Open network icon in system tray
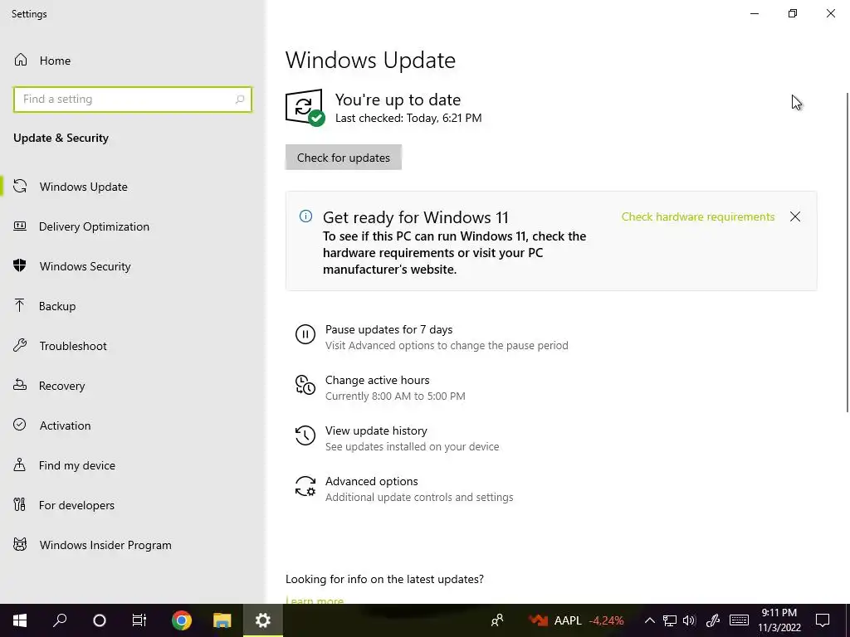The width and height of the screenshot is (850, 637). coord(670,620)
